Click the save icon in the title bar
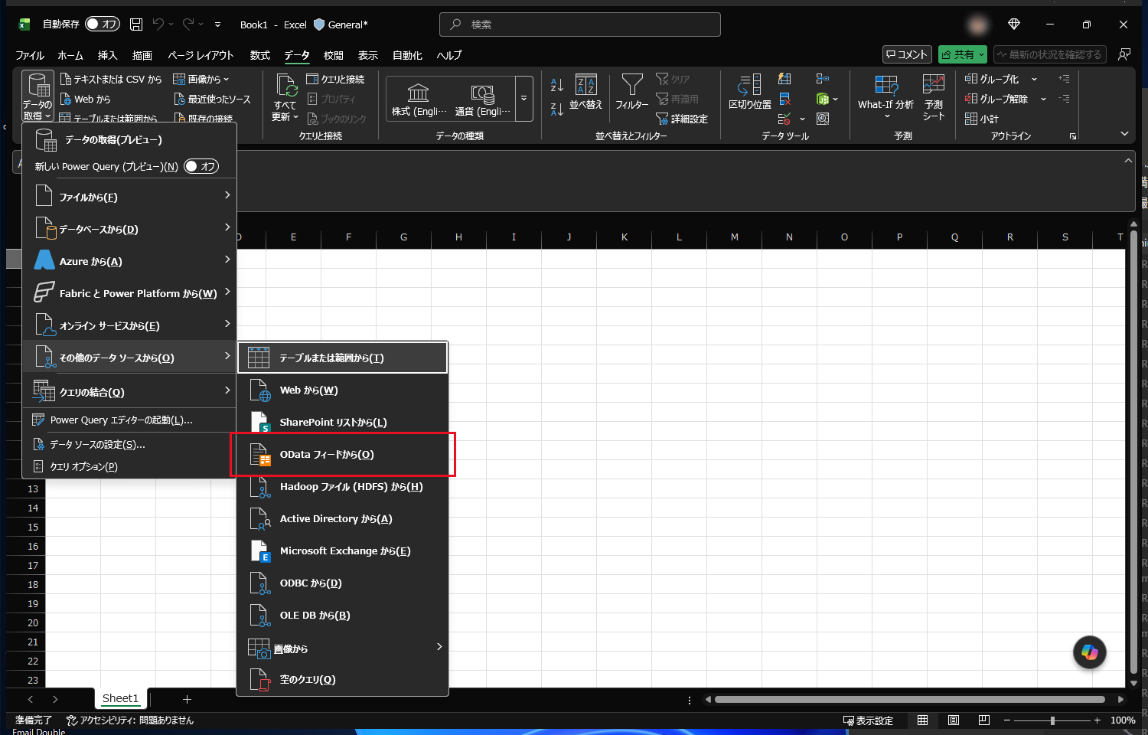This screenshot has height=735, width=1148. coord(136,24)
